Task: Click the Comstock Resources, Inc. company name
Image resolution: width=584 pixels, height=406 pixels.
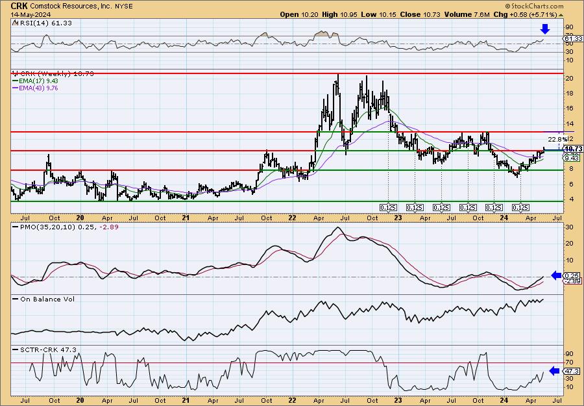Action: pos(72,6)
